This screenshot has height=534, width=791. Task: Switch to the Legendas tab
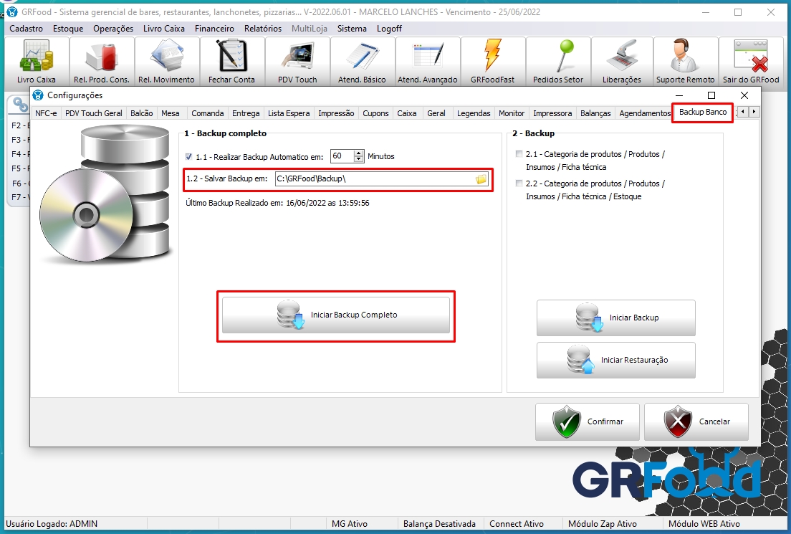474,113
